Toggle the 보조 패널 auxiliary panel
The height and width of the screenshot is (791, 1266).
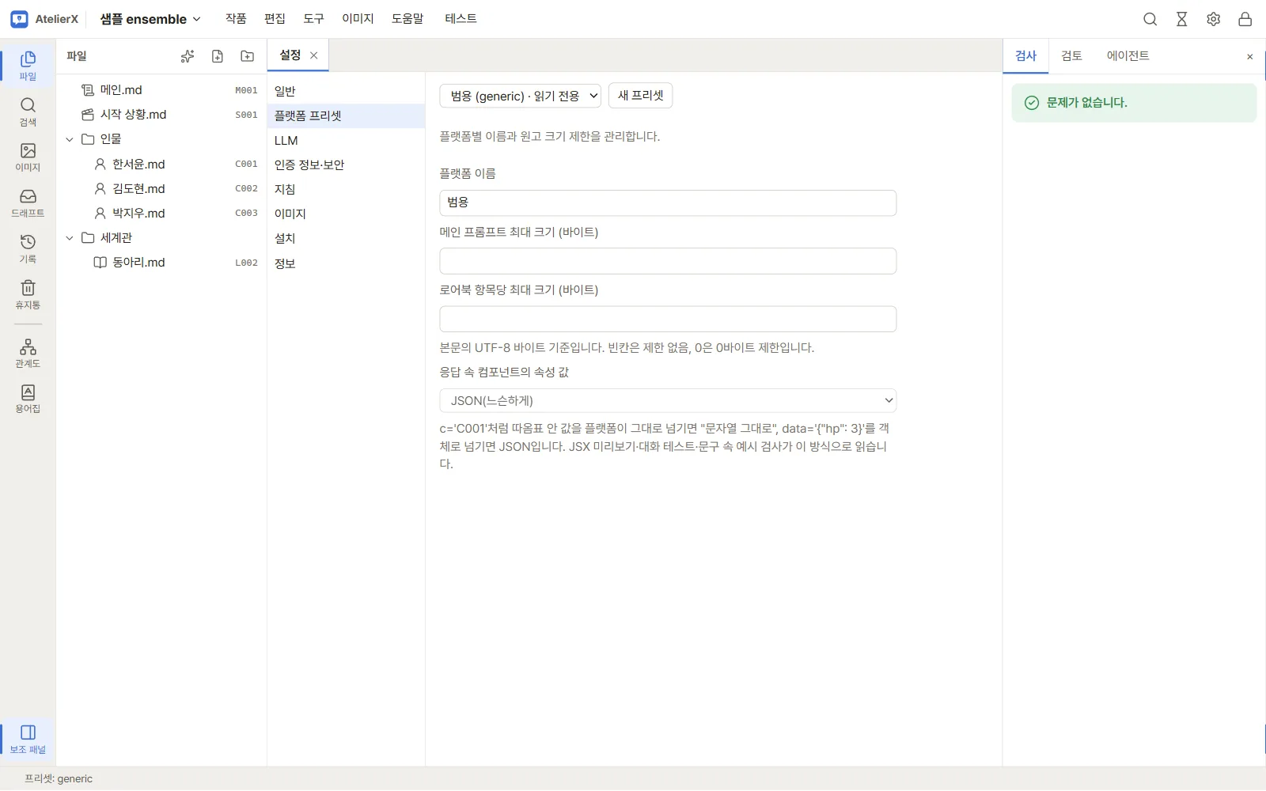pos(28,739)
